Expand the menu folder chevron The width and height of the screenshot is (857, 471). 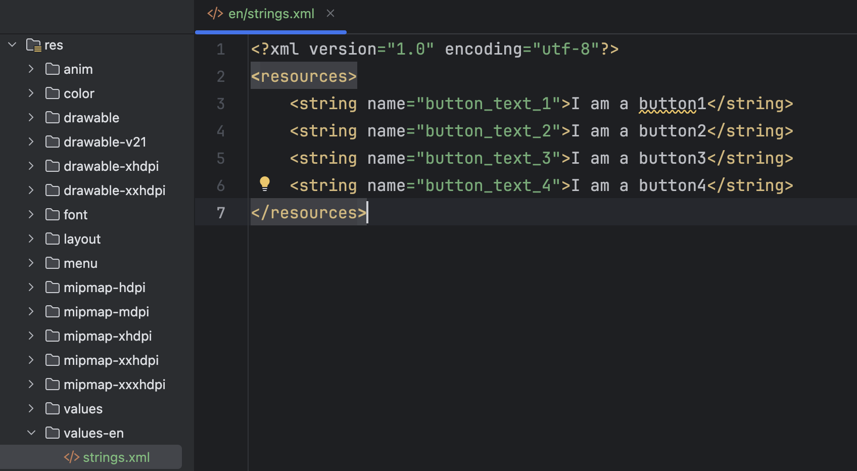pyautogui.click(x=31, y=263)
